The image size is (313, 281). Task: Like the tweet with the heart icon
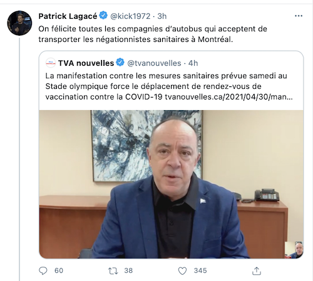coord(182,271)
